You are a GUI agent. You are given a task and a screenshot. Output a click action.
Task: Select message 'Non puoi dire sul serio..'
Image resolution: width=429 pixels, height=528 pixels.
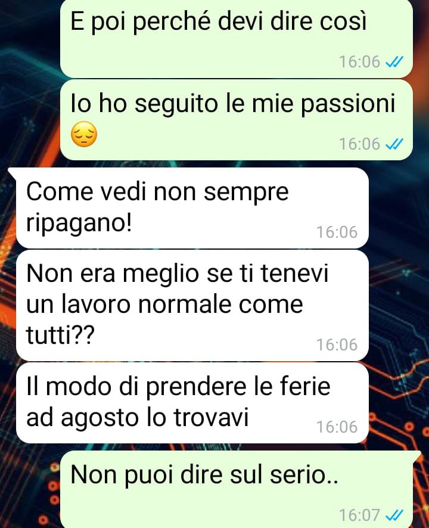(x=237, y=490)
